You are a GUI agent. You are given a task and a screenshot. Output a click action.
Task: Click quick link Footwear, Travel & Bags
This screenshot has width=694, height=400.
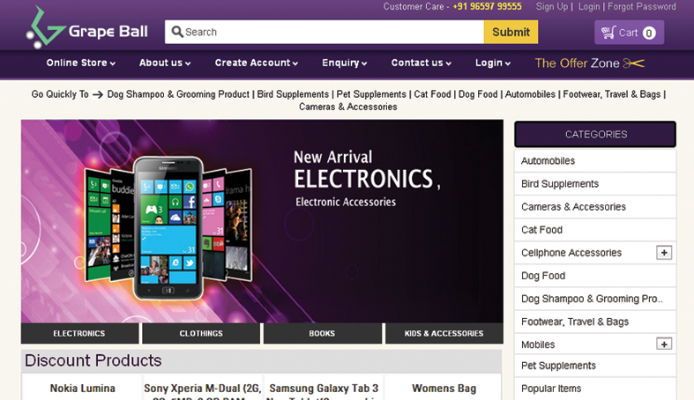tap(611, 94)
